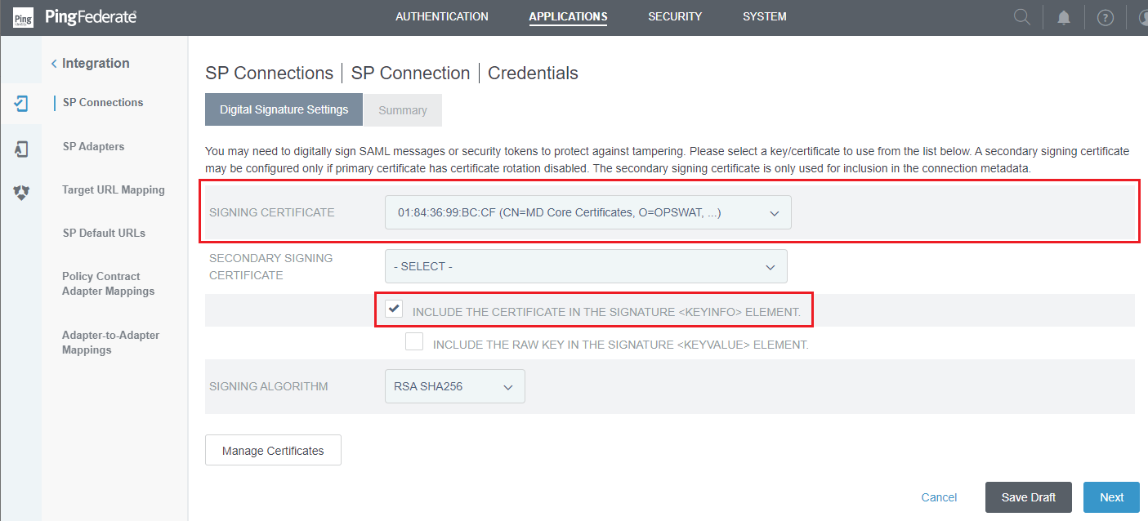The height and width of the screenshot is (521, 1148).
Task: Open the help question mark icon
Action: pyautogui.click(x=1106, y=17)
